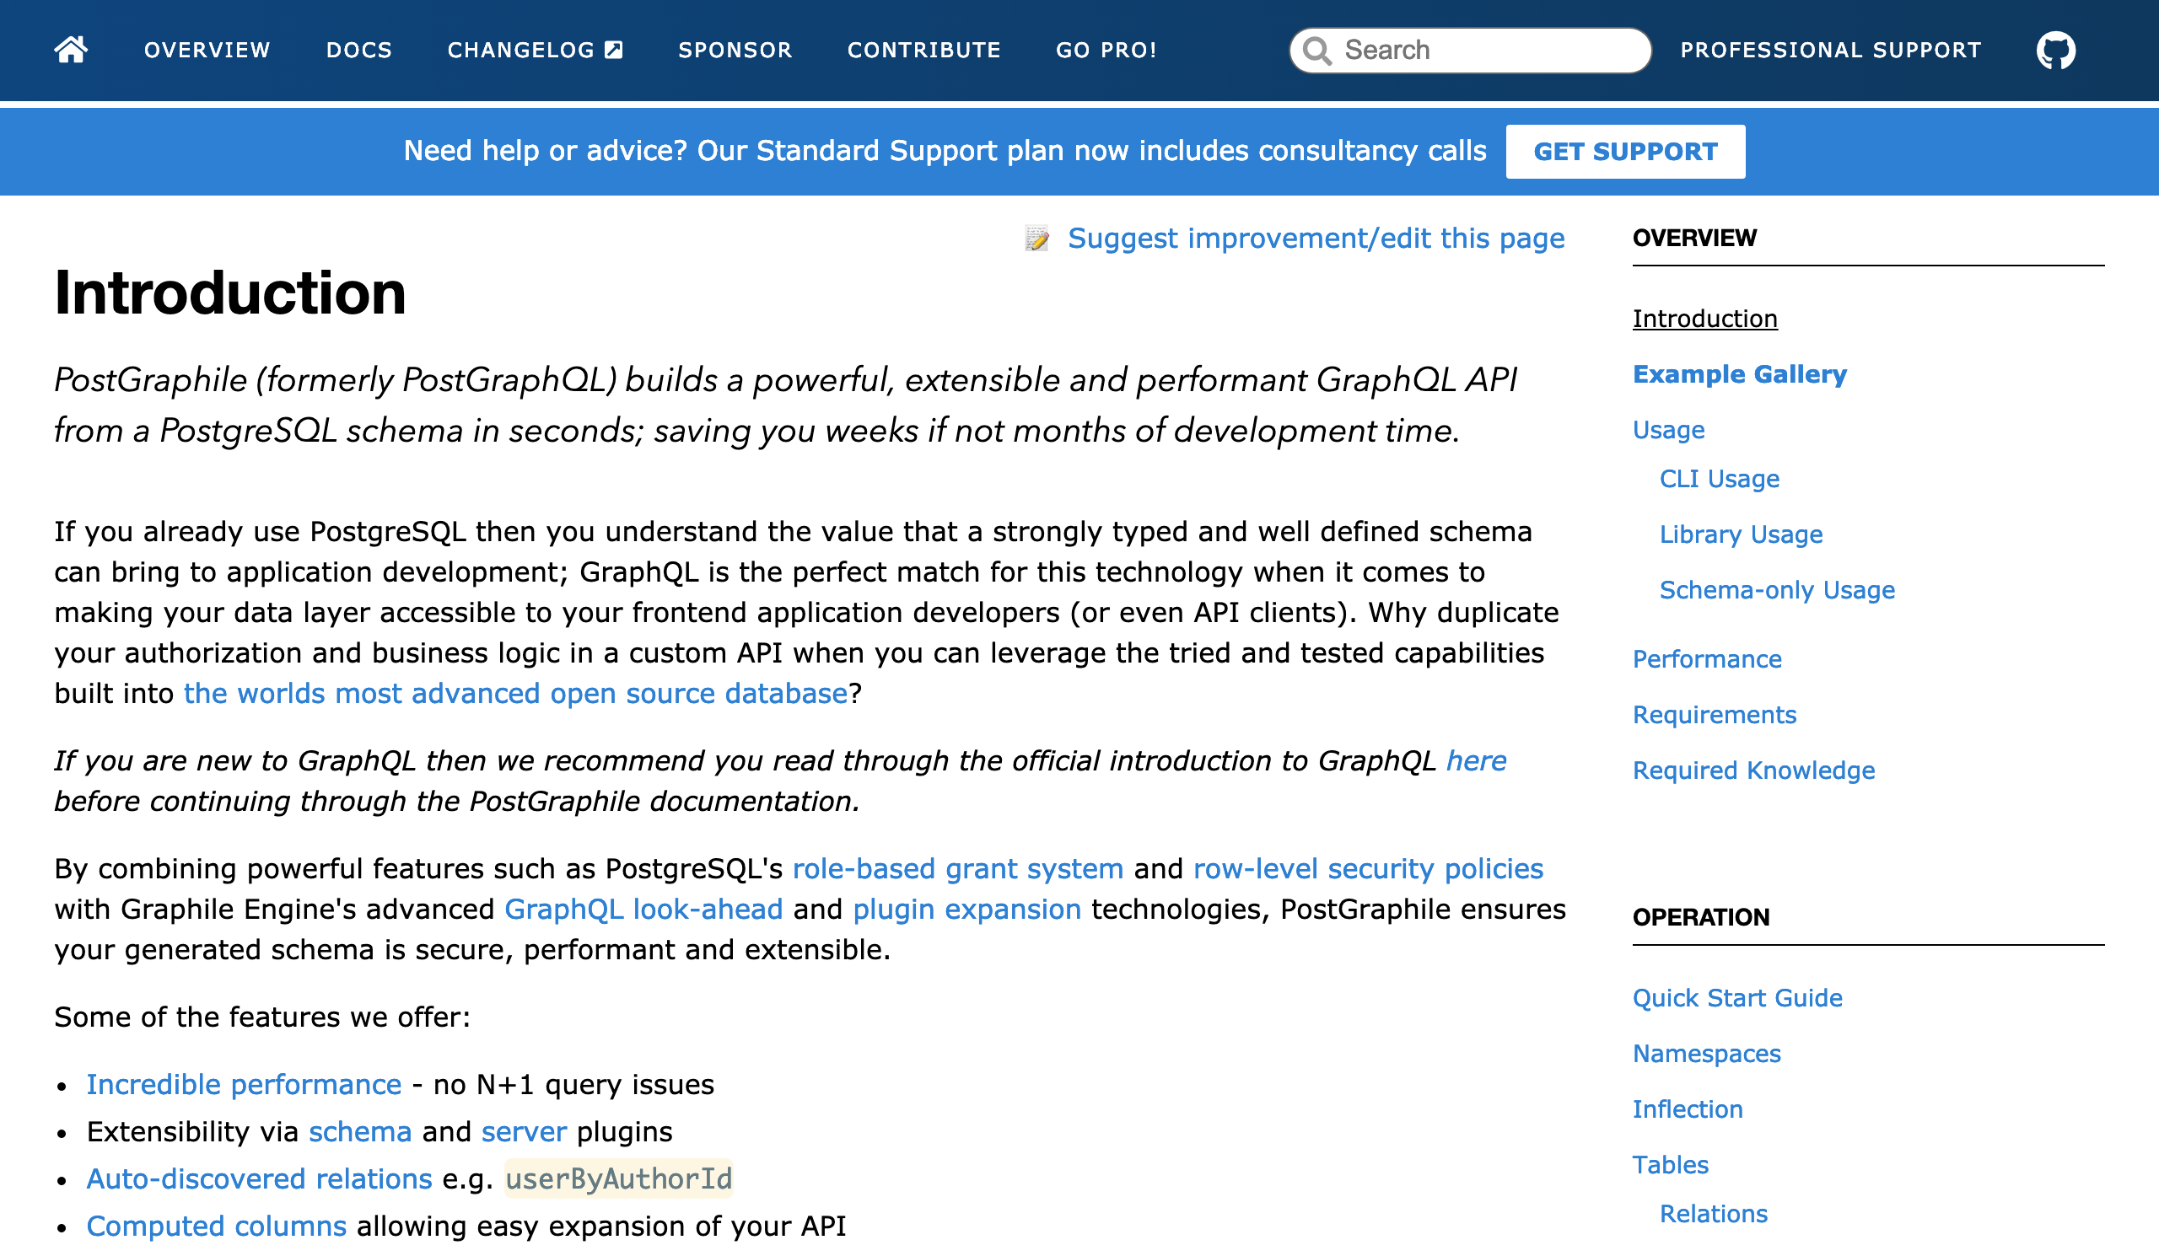Open CLI Usage in the sidebar
The height and width of the screenshot is (1256, 2159).
tap(1719, 479)
